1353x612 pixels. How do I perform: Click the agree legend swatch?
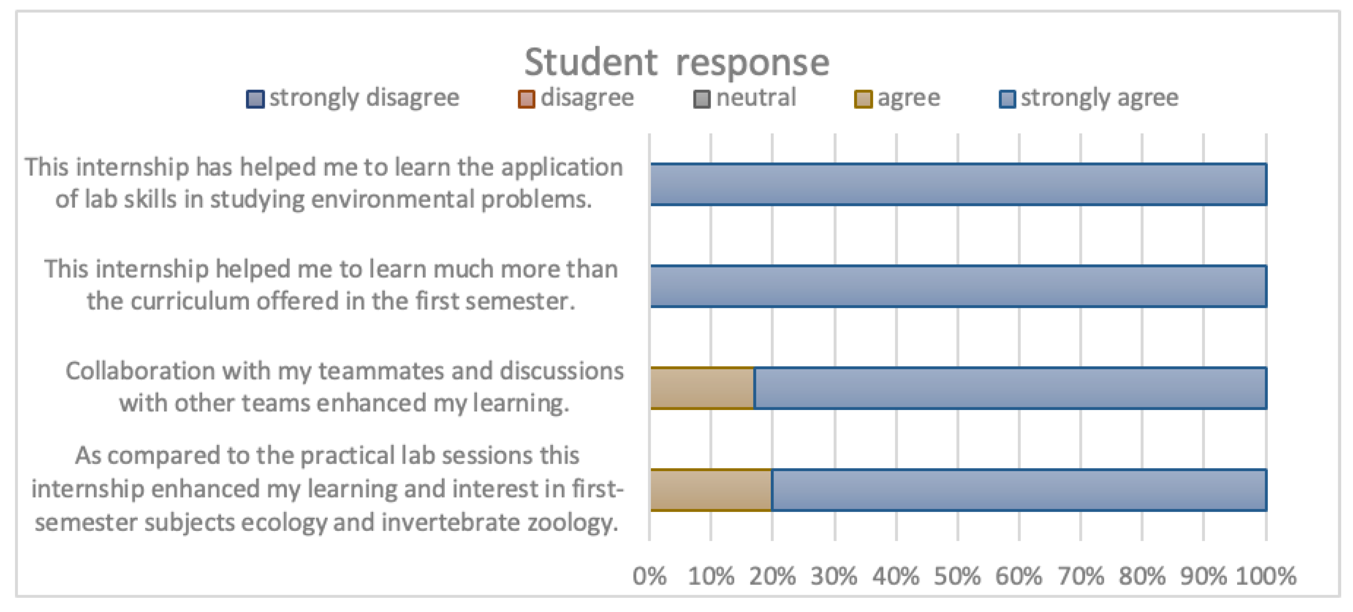tap(863, 99)
